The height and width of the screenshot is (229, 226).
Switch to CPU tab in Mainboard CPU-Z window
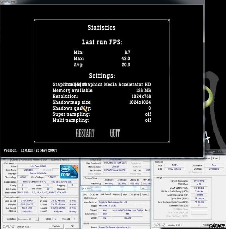point(85,194)
